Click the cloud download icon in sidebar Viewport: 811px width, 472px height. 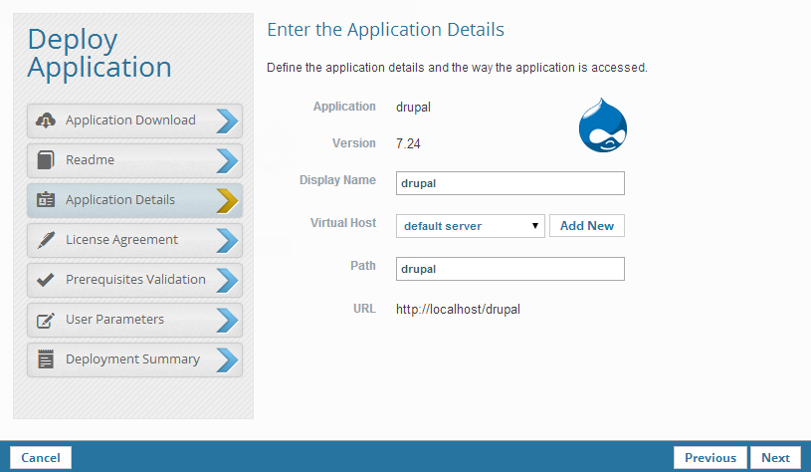point(45,120)
